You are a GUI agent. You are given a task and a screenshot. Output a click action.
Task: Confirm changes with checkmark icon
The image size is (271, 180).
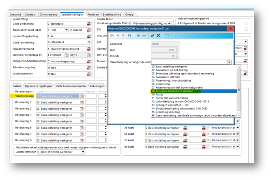point(153,36)
